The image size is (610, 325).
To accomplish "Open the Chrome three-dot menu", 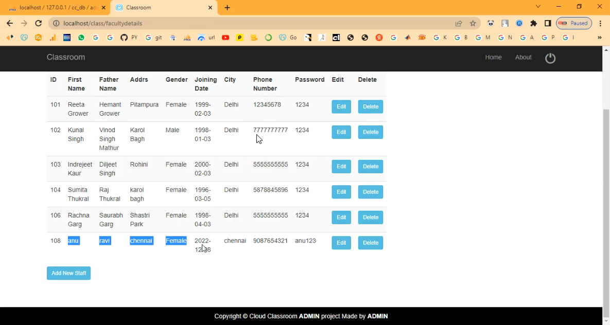I will (x=600, y=23).
